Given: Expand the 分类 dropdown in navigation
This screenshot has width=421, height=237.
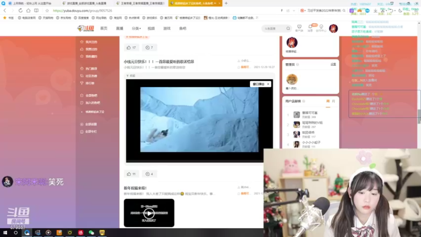Looking at the screenshot, I should pos(136,28).
